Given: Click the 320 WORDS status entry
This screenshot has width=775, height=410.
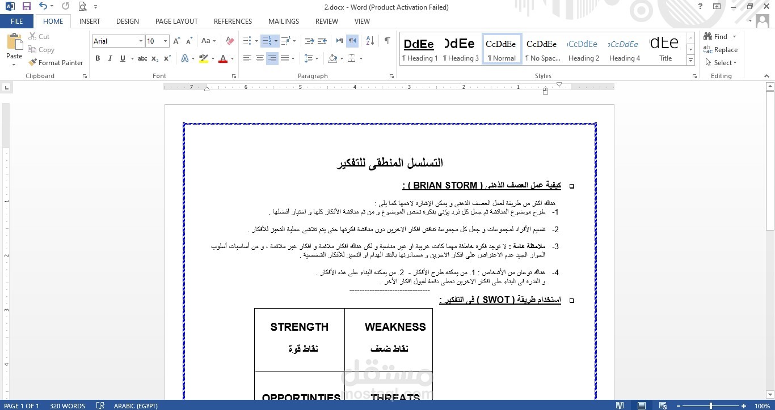Looking at the screenshot, I should (x=67, y=405).
